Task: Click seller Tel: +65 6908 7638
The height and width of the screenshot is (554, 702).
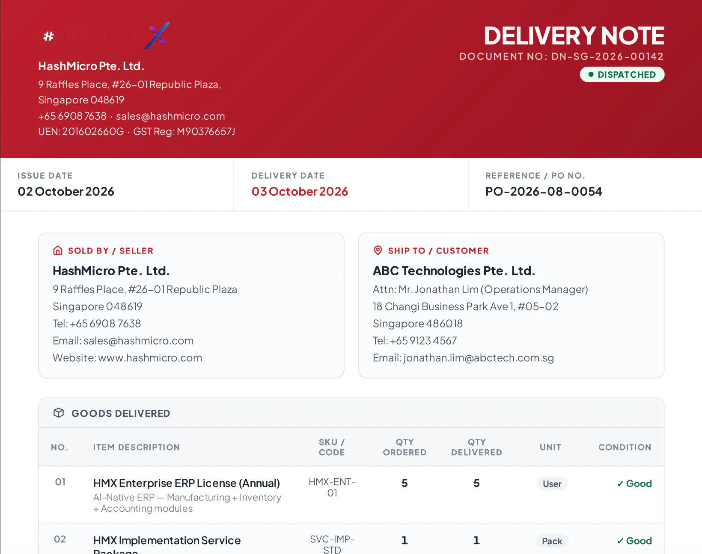Action: [97, 324]
